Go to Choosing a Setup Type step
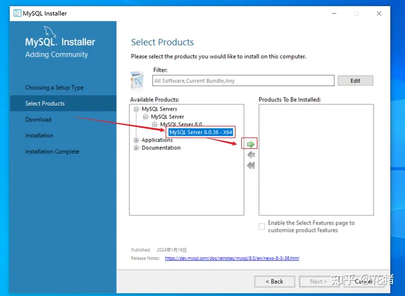405x296 pixels. coord(54,88)
